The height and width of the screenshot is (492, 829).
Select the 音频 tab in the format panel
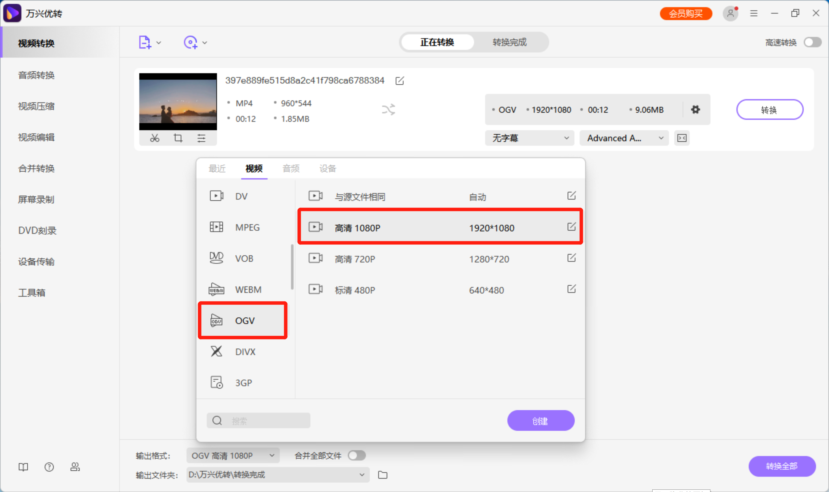pos(291,168)
